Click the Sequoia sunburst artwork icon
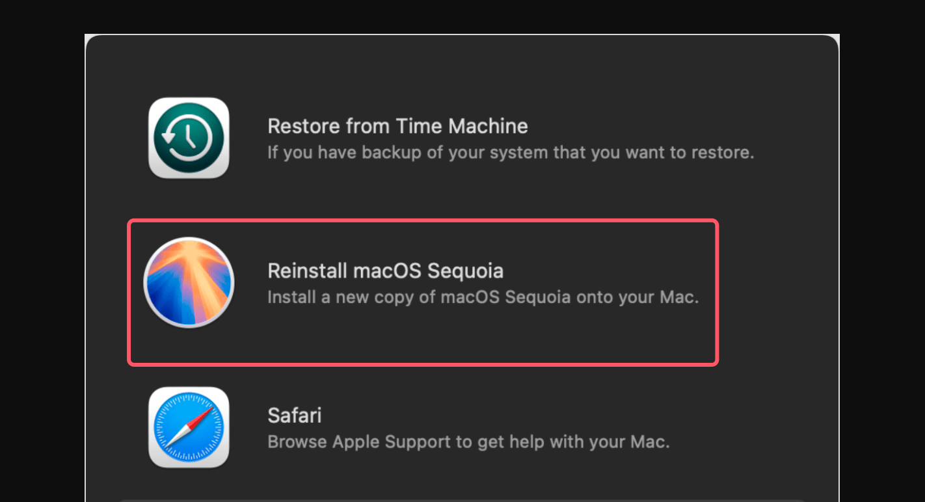Screen dimensions: 925x502 pyautogui.click(x=189, y=282)
